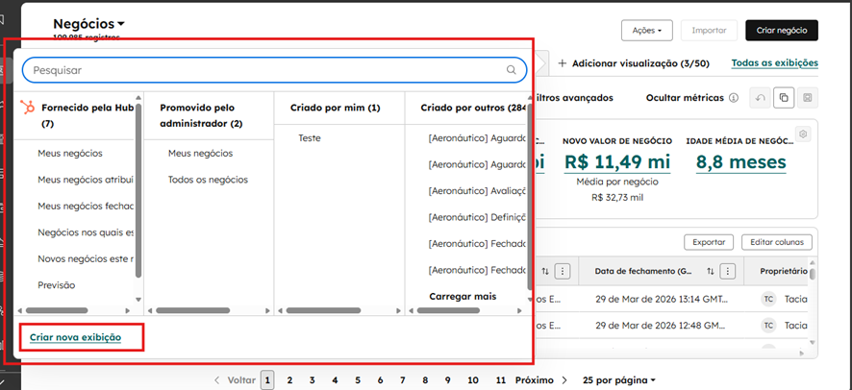852x390 pixels.
Task: Click the copy view icon button
Action: click(784, 98)
